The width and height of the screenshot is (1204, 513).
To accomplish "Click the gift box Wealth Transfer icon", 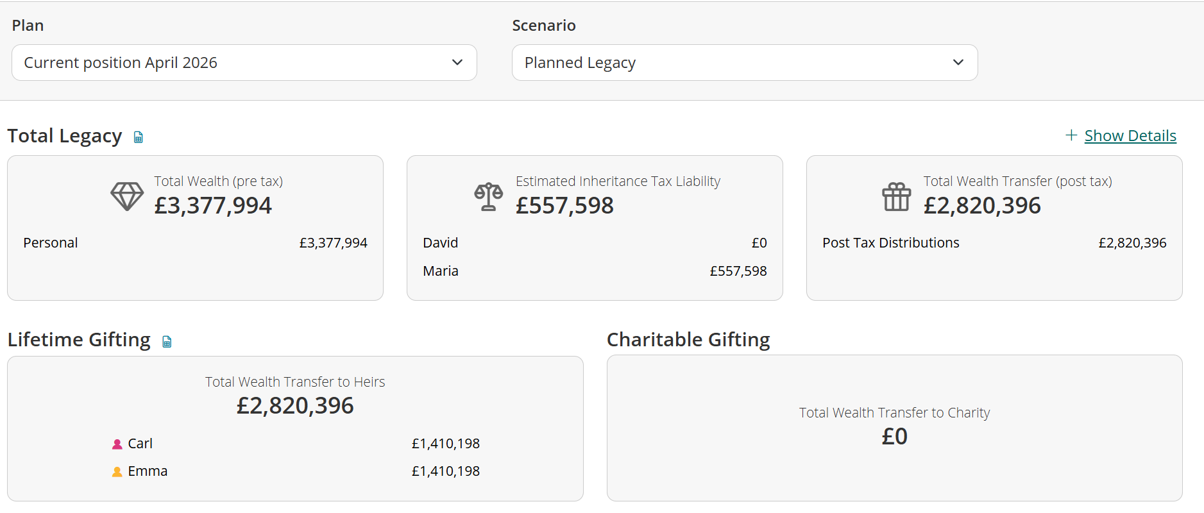I will coord(896,196).
